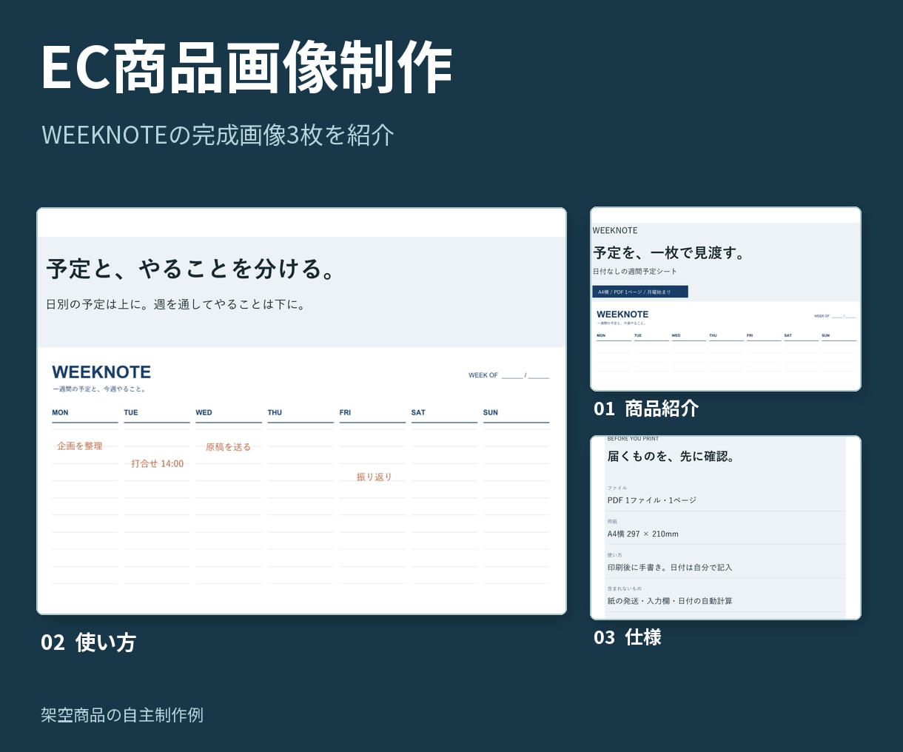Image resolution: width=903 pixels, height=752 pixels.
Task: Click the large blue WEEKNOTE logo in the 02 image
Action: 101,372
